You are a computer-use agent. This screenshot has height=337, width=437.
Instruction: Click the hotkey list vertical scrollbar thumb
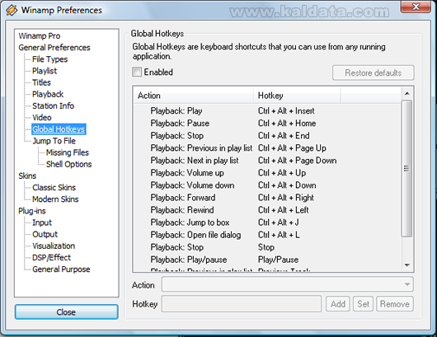pos(406,168)
